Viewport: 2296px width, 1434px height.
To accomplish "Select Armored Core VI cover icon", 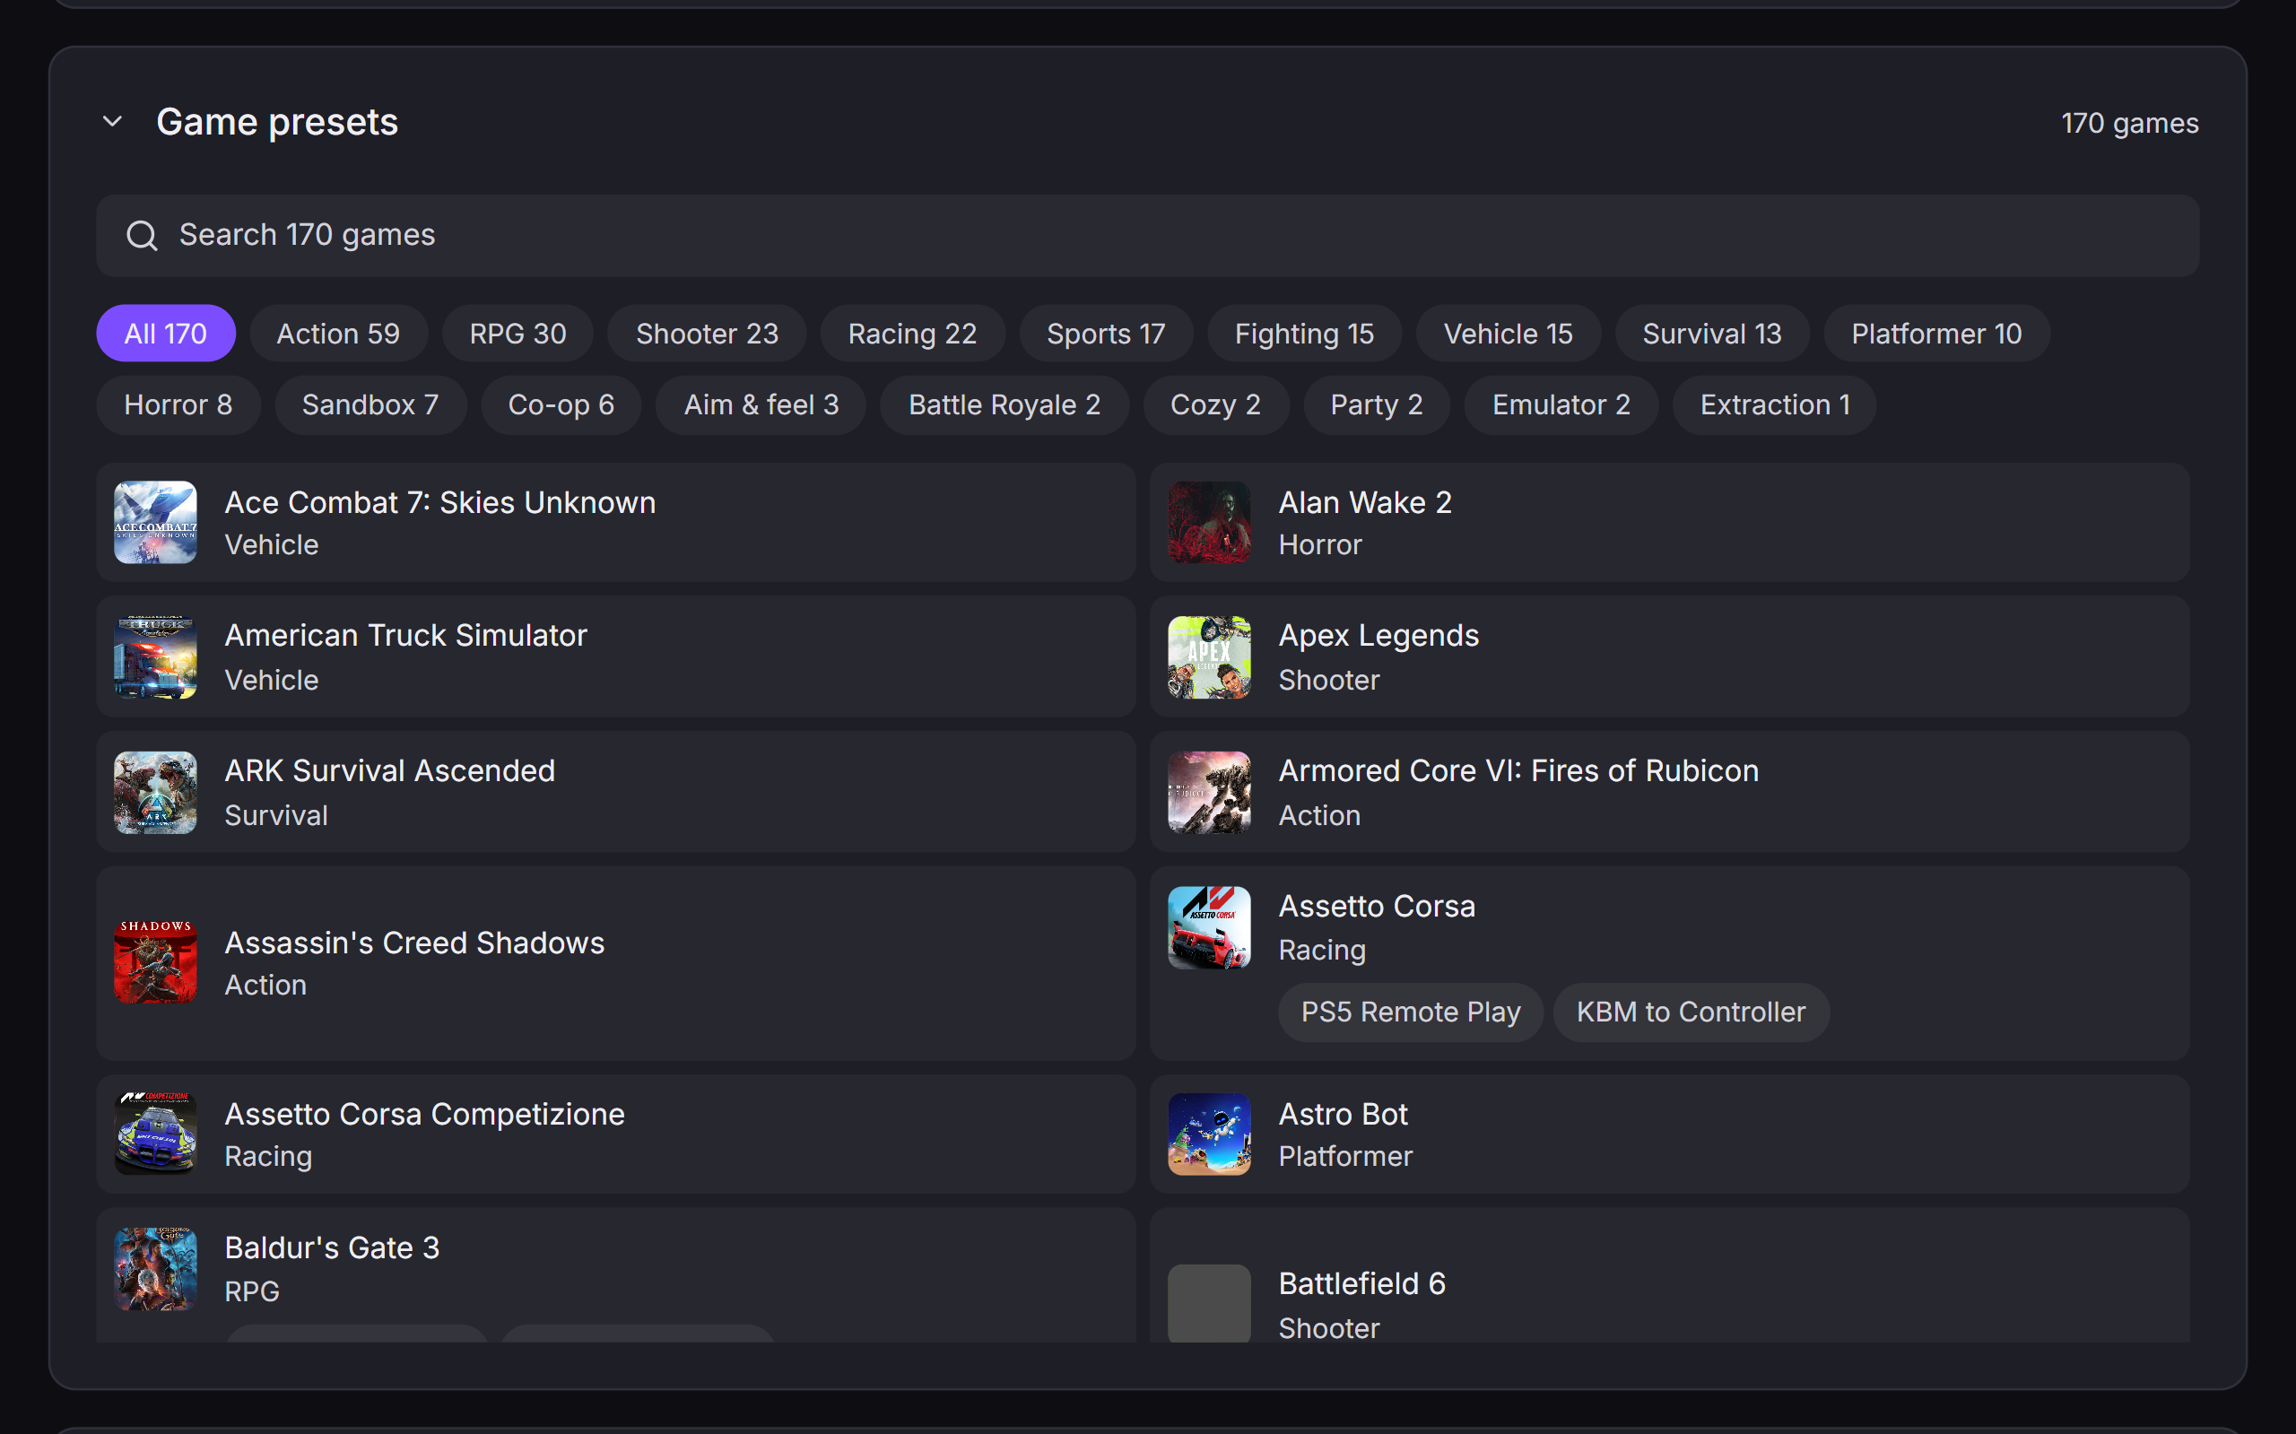I will (1209, 793).
